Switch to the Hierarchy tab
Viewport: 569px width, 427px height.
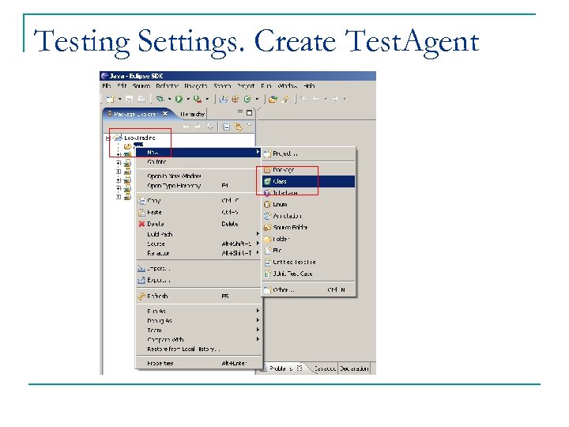tap(192, 114)
